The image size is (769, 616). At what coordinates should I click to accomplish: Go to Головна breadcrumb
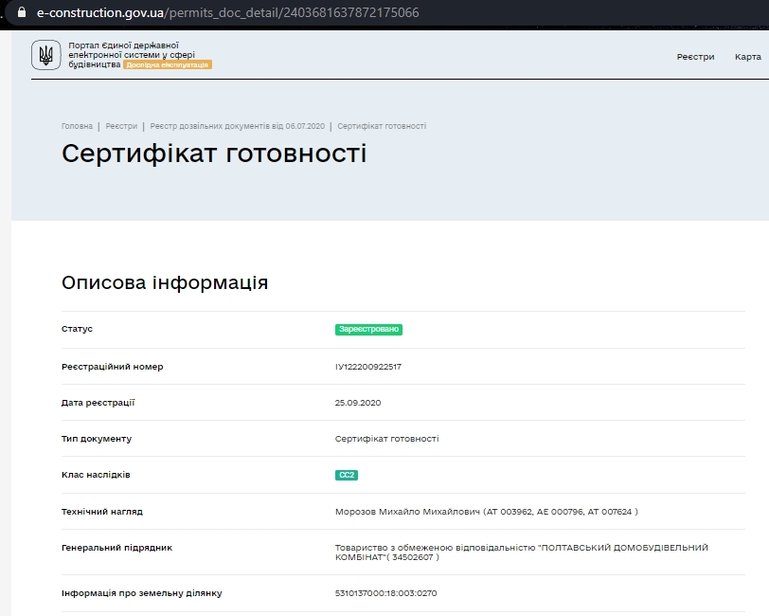tap(77, 126)
